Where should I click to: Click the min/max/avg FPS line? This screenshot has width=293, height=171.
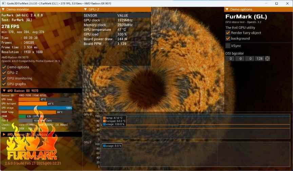pyautogui.click(x=23, y=32)
